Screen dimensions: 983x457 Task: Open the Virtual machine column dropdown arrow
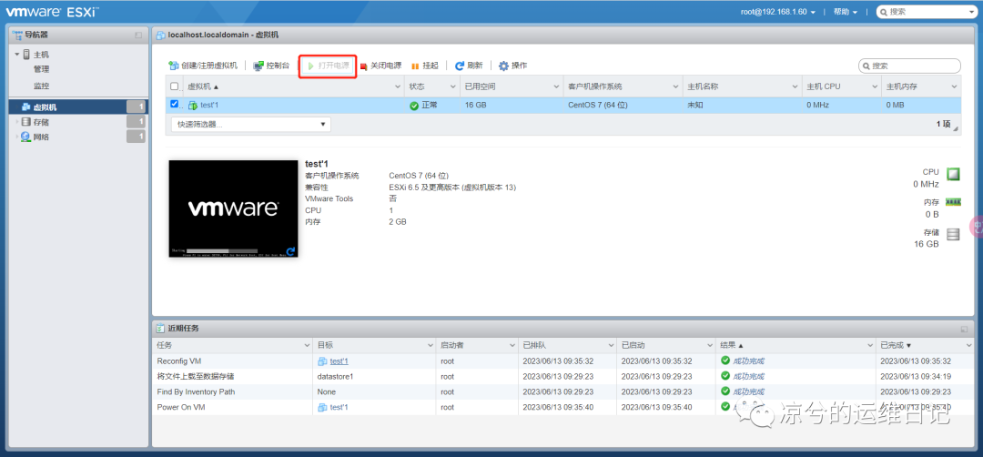398,86
